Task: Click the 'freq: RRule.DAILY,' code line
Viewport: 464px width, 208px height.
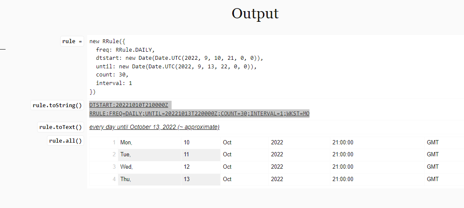Action: pos(125,50)
